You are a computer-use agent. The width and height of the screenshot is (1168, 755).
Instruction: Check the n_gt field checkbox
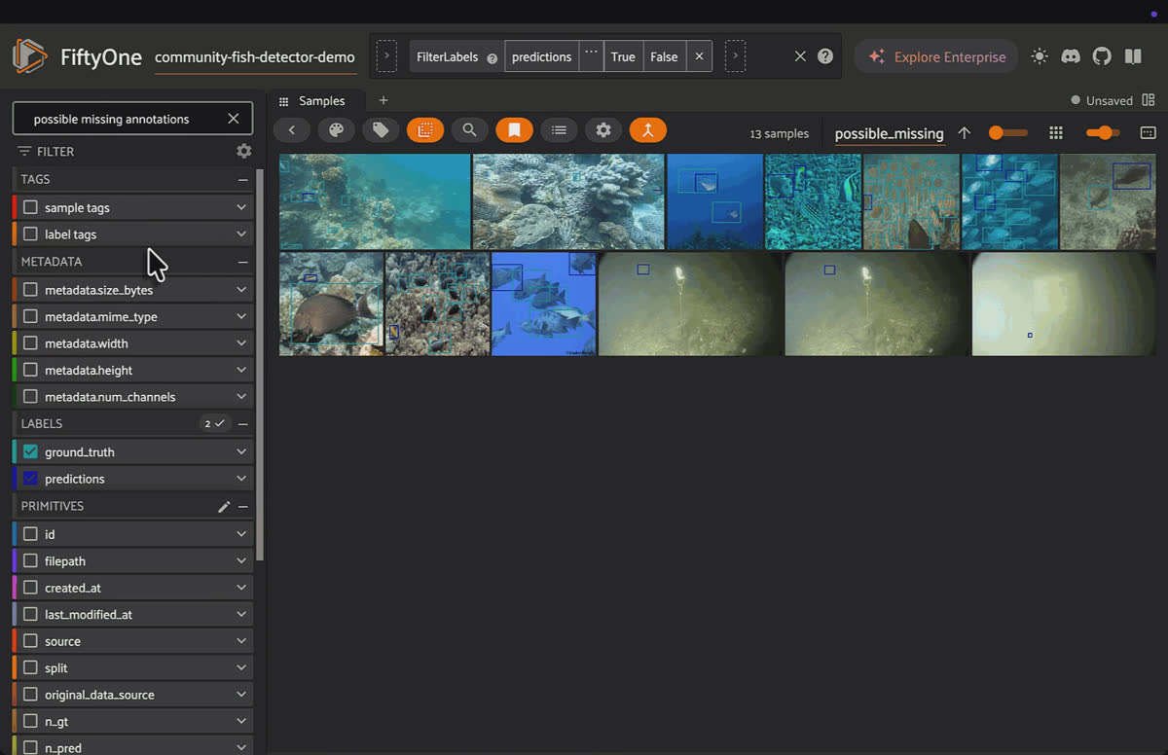click(x=31, y=722)
